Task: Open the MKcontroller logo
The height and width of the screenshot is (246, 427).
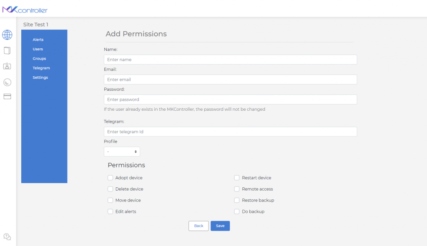Action: point(25,10)
